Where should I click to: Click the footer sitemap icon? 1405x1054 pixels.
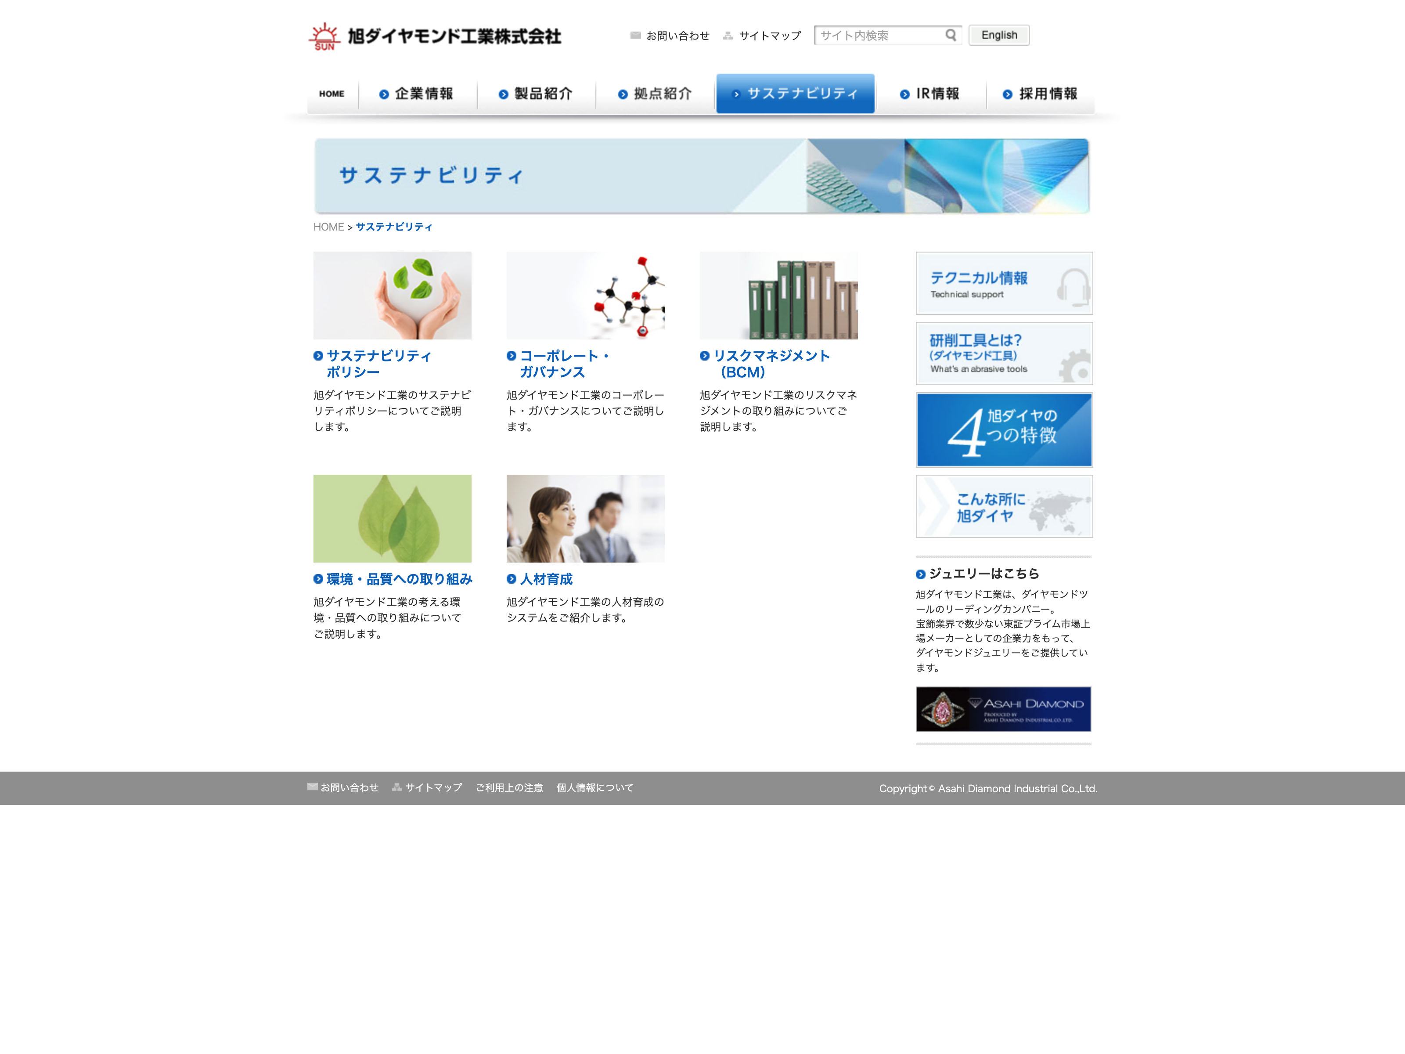pyautogui.click(x=397, y=787)
